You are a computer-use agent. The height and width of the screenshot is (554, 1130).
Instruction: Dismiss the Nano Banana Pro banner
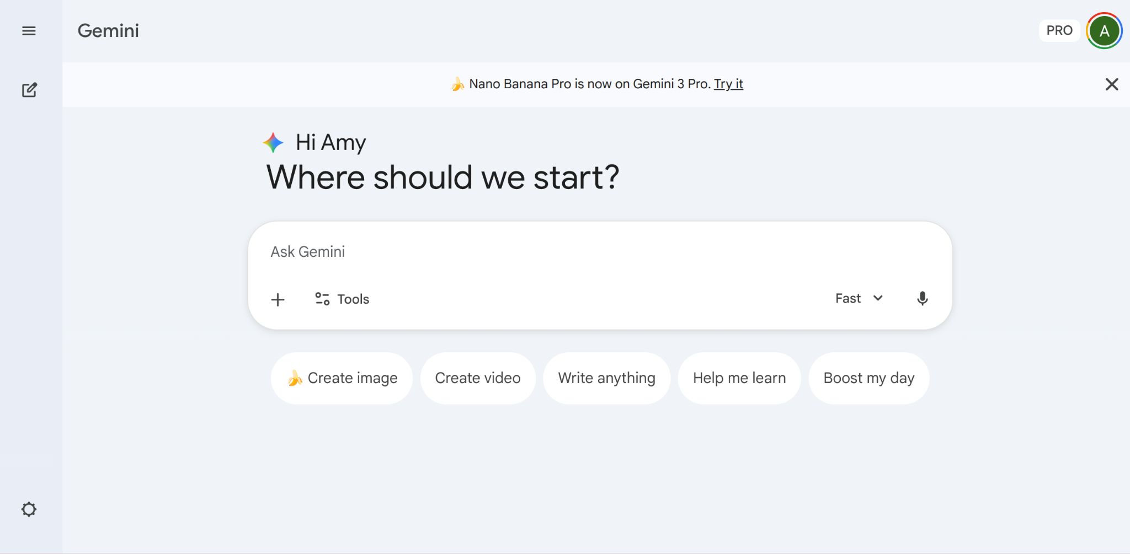coord(1112,84)
